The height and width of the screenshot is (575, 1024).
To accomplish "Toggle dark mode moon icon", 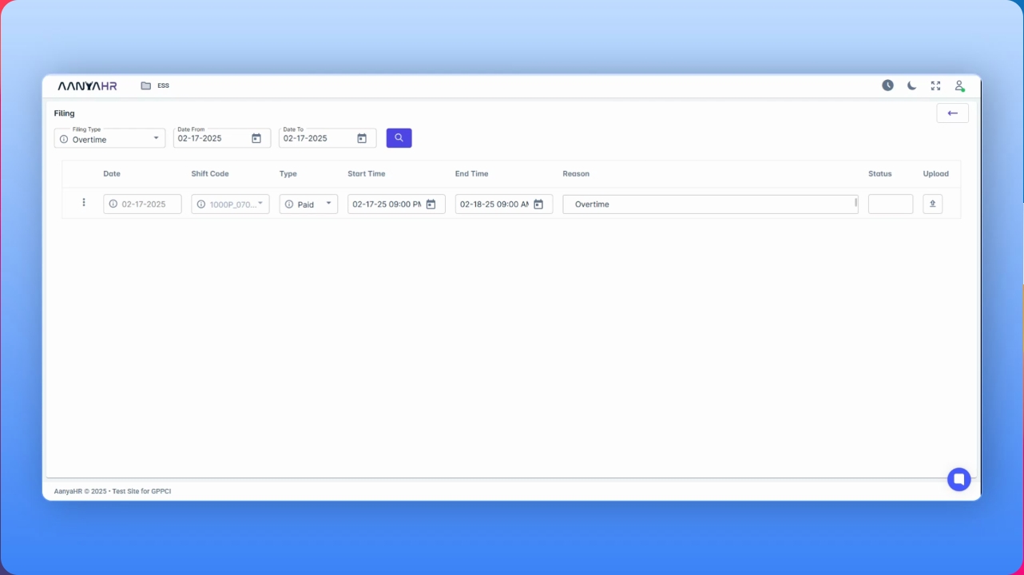I will pos(911,85).
